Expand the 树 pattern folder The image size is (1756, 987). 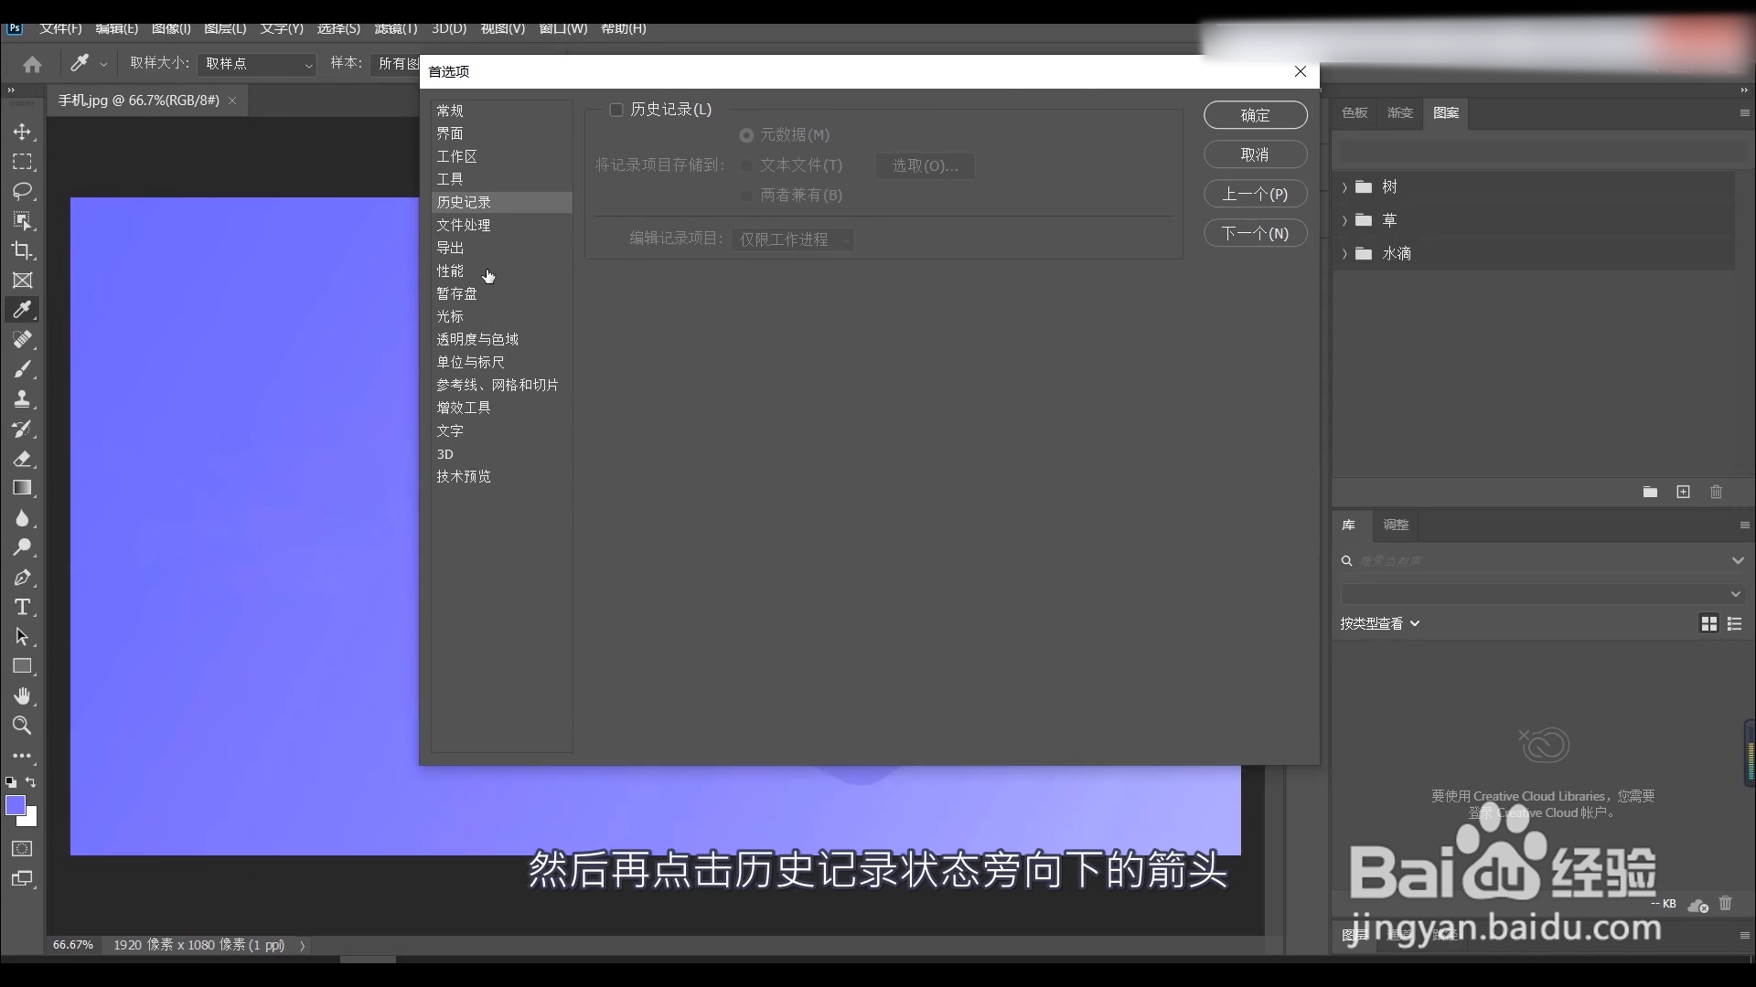(1344, 187)
